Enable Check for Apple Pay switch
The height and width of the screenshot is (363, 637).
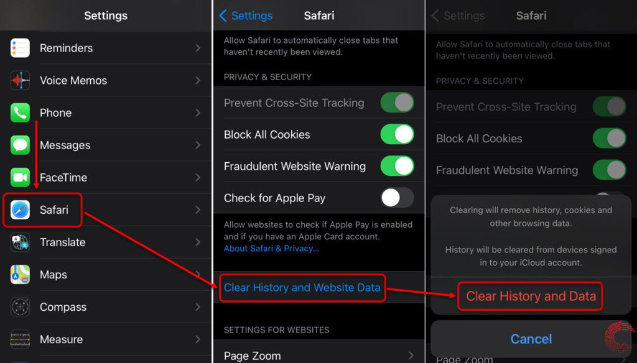tap(397, 198)
